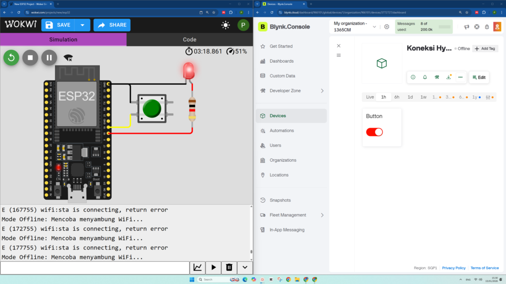
Task: Select the resistor component
Action: pyautogui.click(x=192, y=109)
